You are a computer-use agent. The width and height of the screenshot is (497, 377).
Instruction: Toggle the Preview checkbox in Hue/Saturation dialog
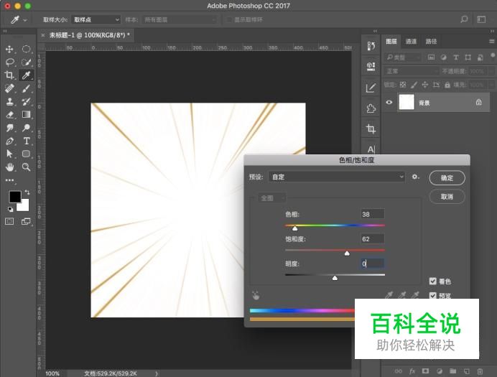click(x=432, y=295)
